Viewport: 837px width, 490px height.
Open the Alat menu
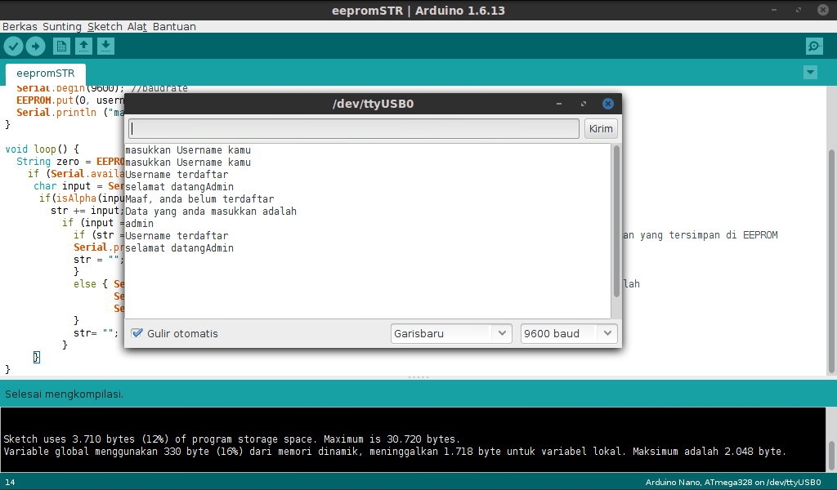(136, 26)
